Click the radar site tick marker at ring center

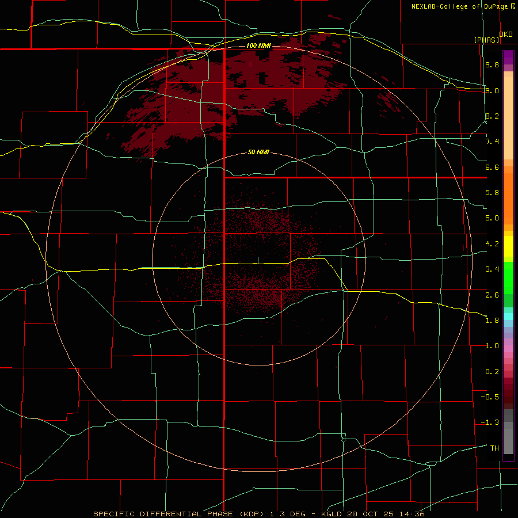[x=258, y=260]
